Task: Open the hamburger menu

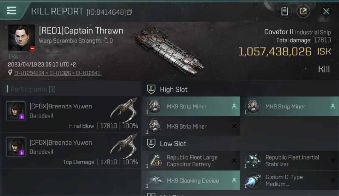Action: point(12,11)
